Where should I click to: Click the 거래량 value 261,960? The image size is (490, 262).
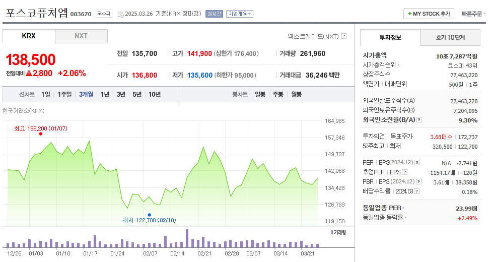[313, 54]
